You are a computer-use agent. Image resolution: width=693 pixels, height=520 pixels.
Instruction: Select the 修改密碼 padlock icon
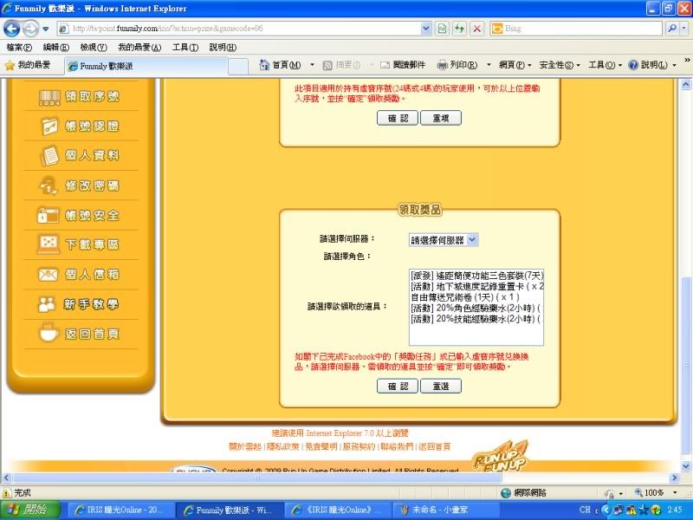coord(49,186)
